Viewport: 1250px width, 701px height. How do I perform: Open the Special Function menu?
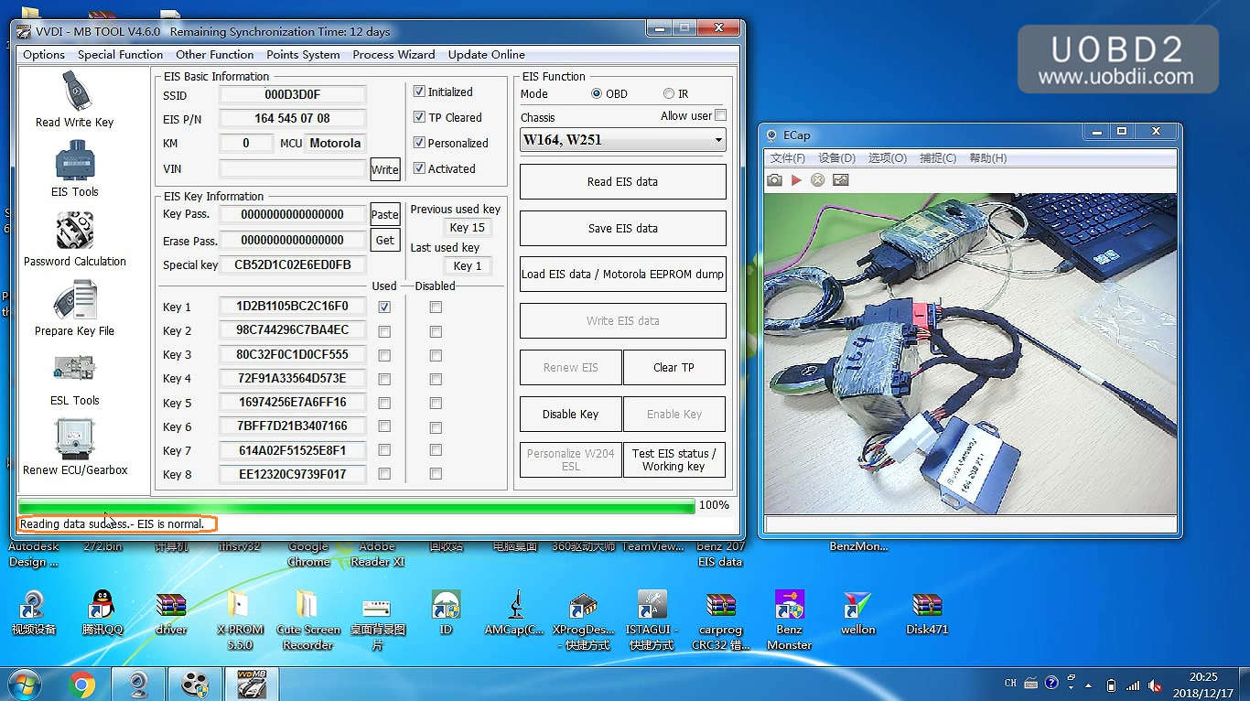point(120,55)
